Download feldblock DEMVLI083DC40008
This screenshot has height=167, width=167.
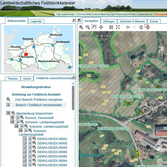(x=30, y=143)
